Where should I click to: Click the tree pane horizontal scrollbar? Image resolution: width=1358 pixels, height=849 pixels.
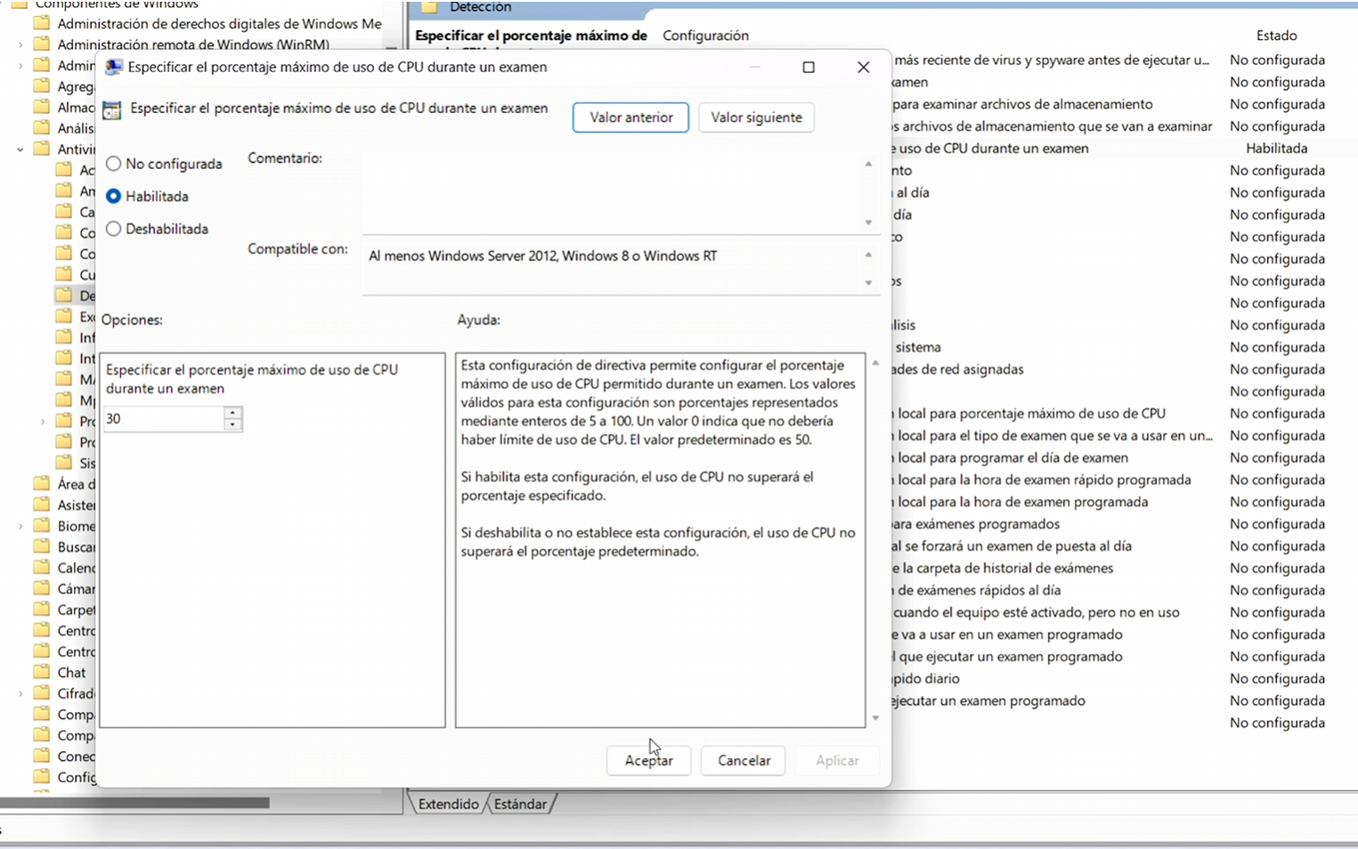pyautogui.click(x=134, y=803)
